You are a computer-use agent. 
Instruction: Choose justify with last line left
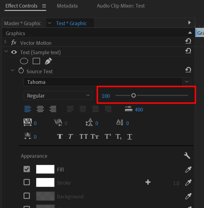70,109
